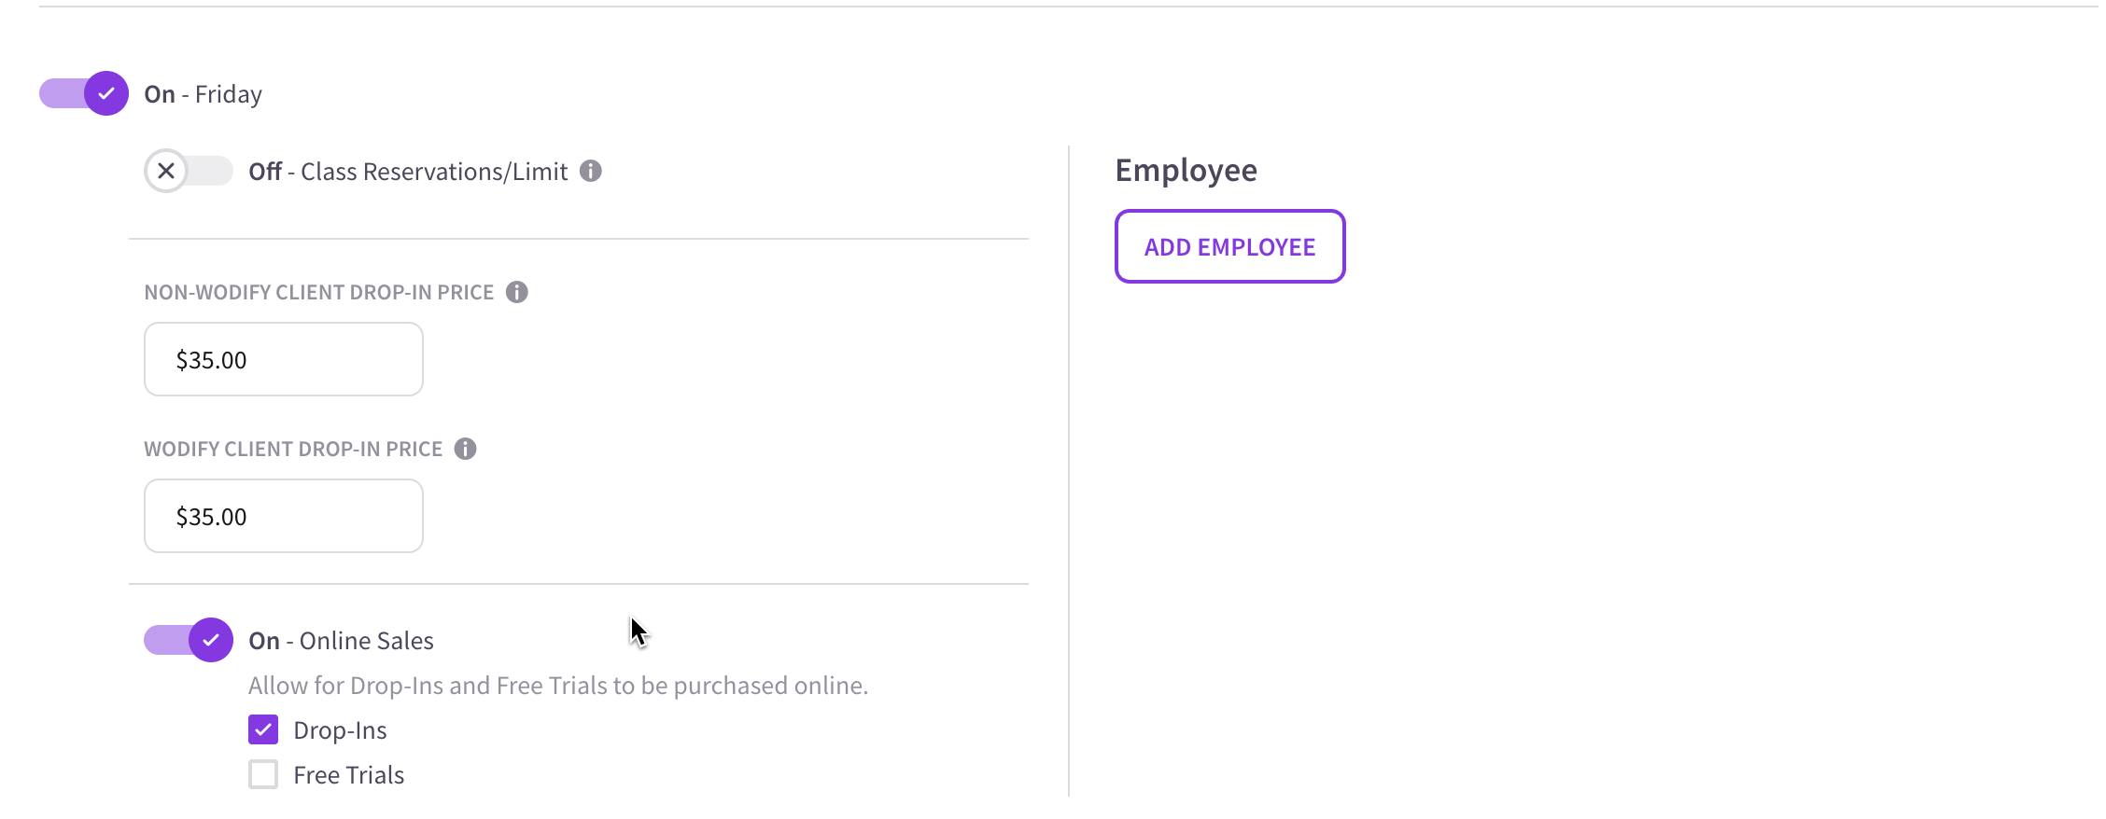Disable the Online Sales toggle
Image resolution: width=2106 pixels, height=819 pixels.
(x=189, y=640)
